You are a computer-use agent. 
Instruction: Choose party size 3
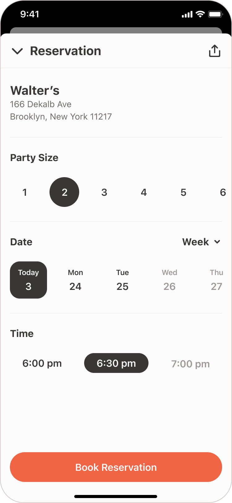coord(104,192)
